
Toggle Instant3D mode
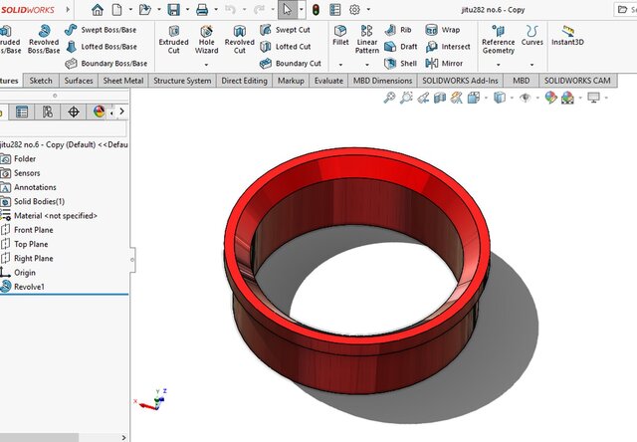click(x=567, y=35)
